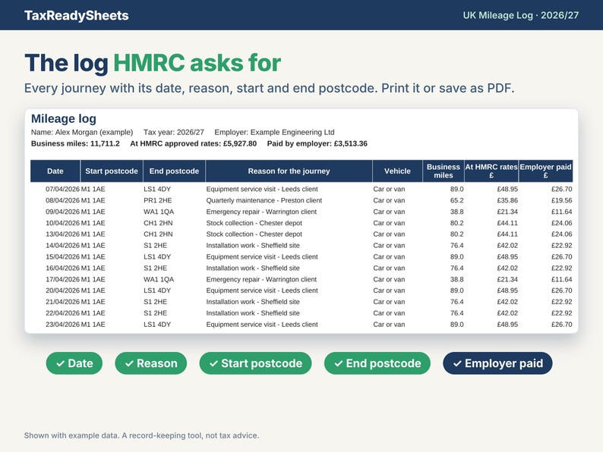Click the date cell 16/04/2026

pyautogui.click(x=63, y=268)
